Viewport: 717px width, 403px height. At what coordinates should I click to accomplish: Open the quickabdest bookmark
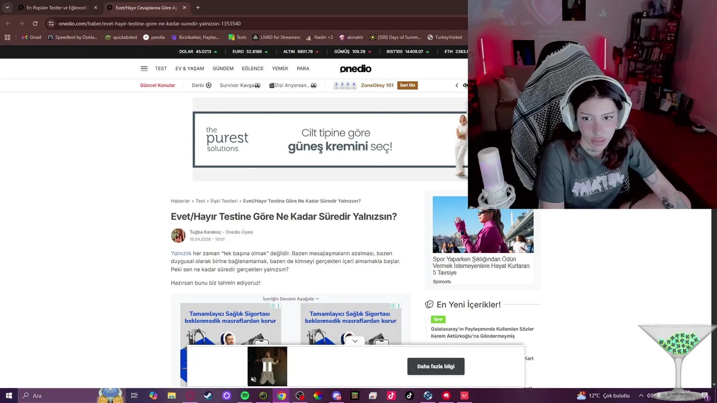point(121,38)
